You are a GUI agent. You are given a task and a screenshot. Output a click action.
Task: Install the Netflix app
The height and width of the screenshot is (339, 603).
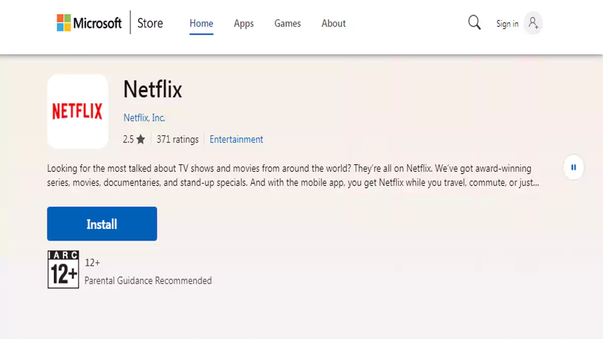click(102, 223)
